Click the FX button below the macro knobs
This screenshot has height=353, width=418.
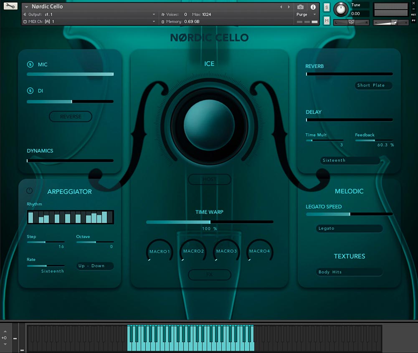pos(209,275)
